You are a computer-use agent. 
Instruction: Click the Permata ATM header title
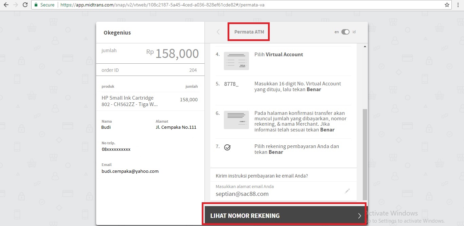[x=249, y=32]
